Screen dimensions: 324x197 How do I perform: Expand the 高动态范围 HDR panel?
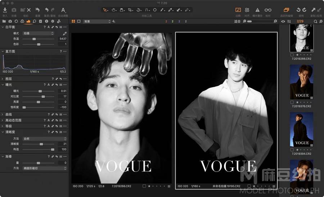[3, 120]
